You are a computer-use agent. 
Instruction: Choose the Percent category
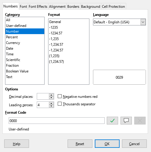(25, 37)
